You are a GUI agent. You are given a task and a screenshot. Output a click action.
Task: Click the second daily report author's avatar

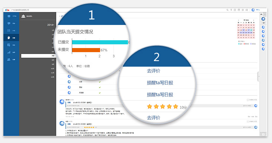pos(62,123)
